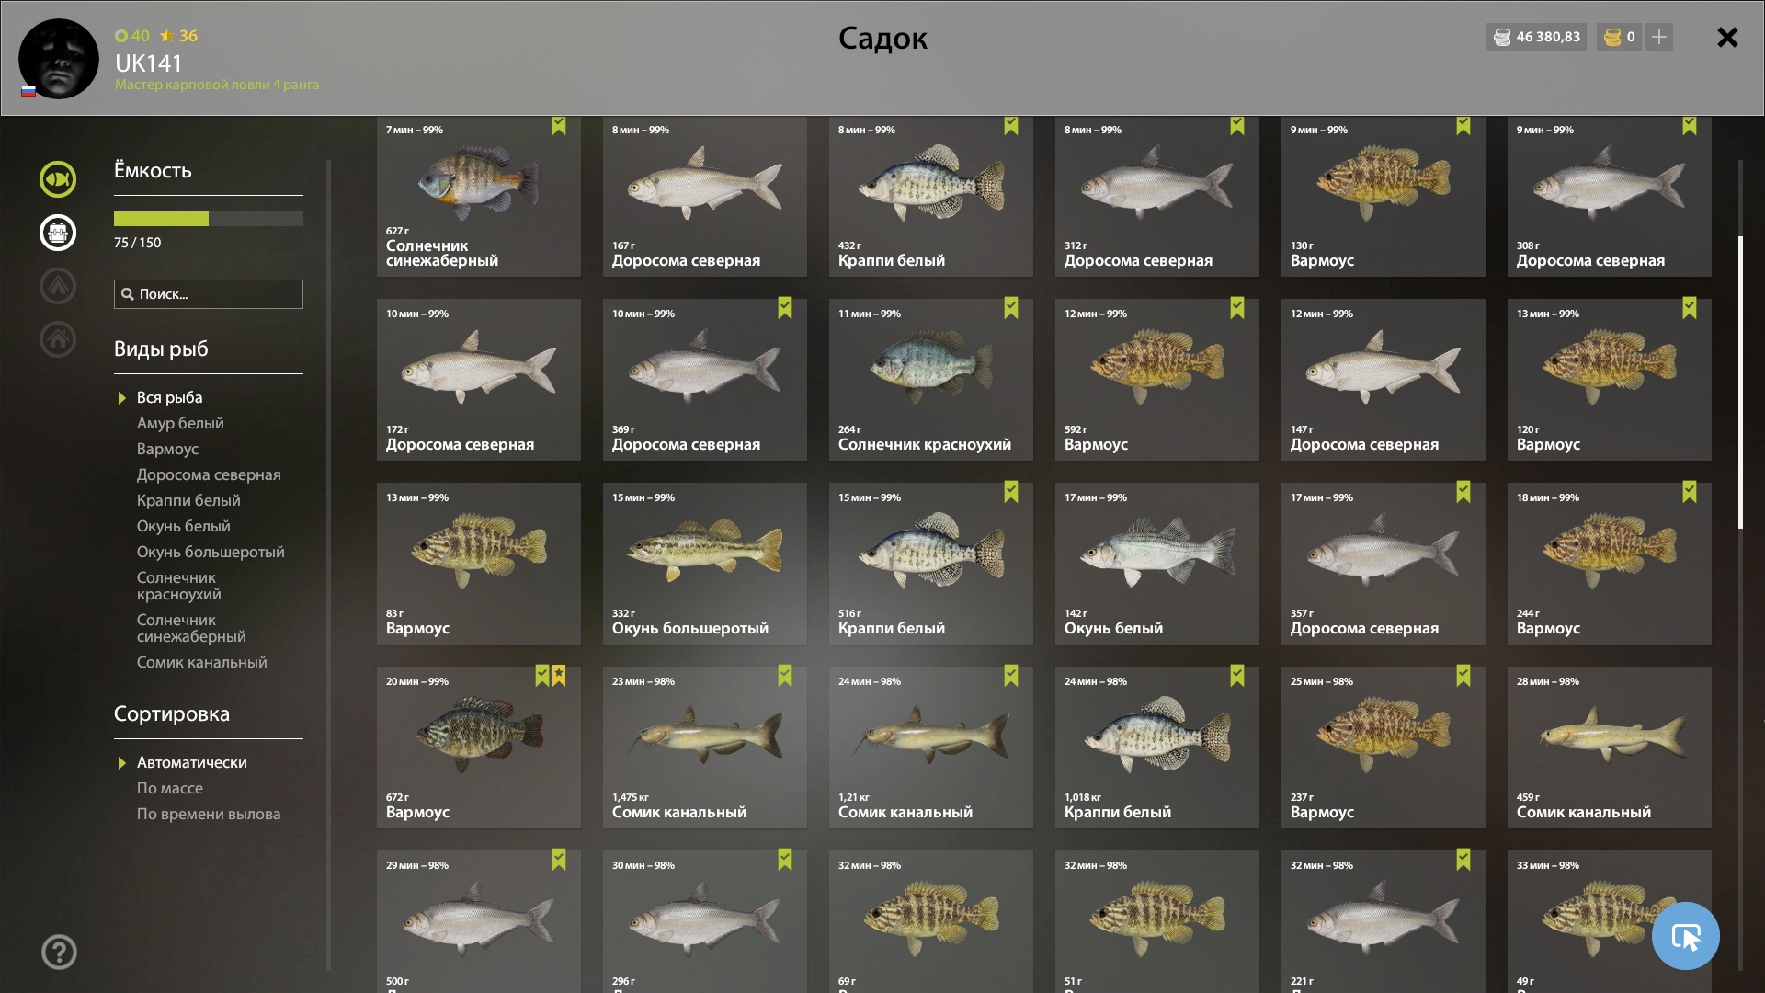Screen dimensions: 1765x993
Task: Open the help question mark icon
Action: coord(59,953)
